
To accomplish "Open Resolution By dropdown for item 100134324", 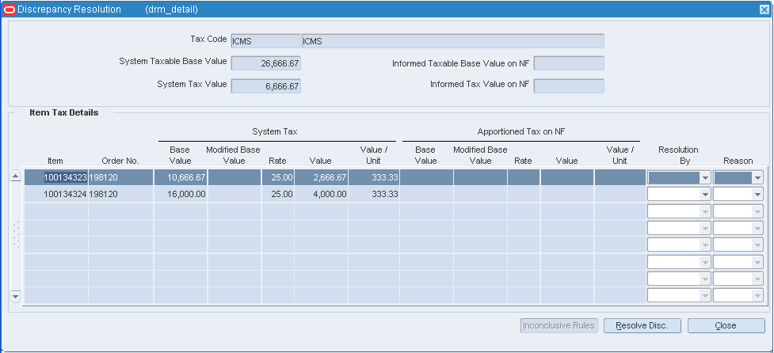I will tap(705, 195).
